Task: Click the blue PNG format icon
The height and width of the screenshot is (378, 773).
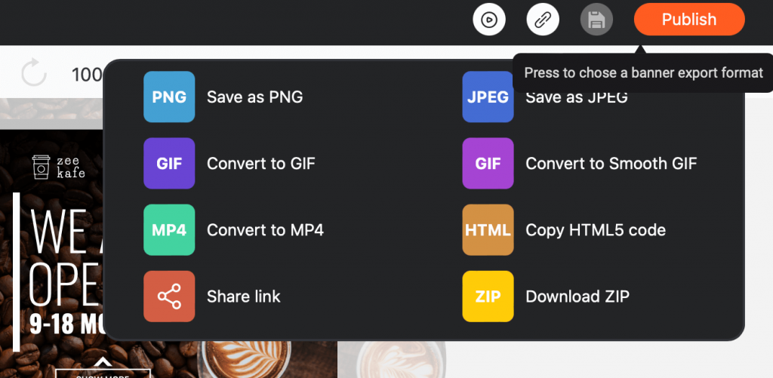Action: coord(169,97)
